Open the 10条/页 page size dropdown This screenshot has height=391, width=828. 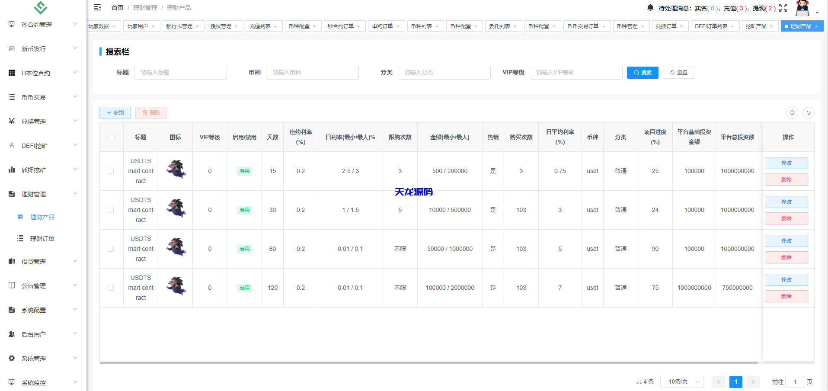click(682, 381)
